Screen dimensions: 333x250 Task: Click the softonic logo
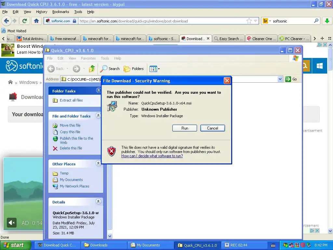24,66
